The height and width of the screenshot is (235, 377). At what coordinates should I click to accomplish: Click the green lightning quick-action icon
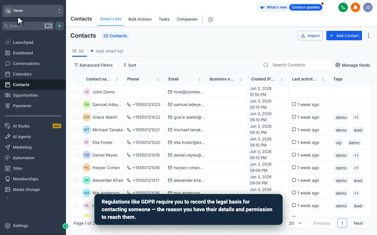59,26
